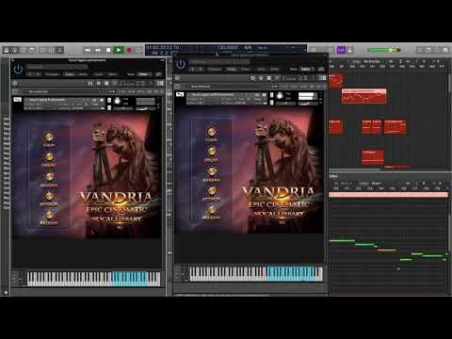Click Compare button in left plugin header

click(x=53, y=74)
